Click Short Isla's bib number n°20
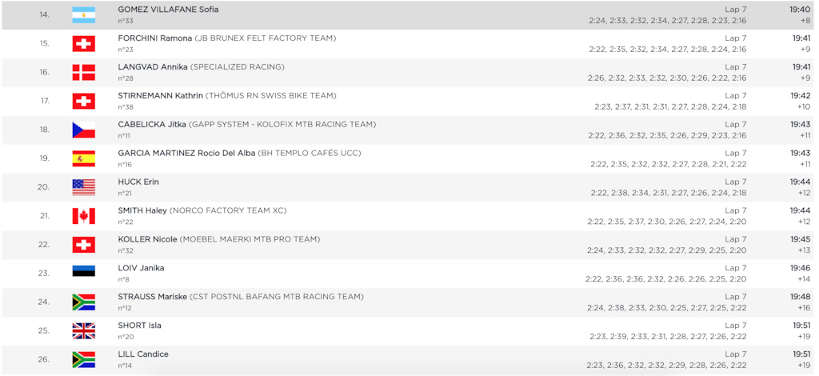 tap(126, 337)
